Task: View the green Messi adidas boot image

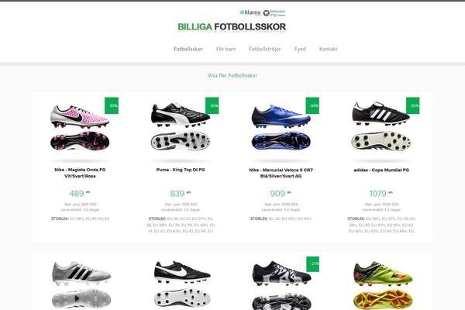Action: pos(383,284)
